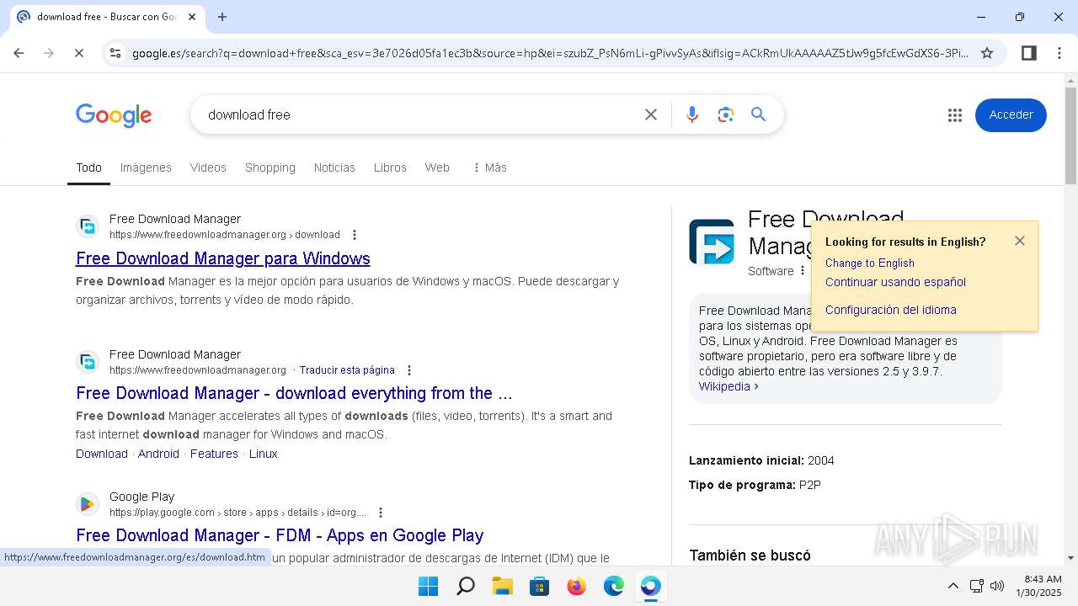This screenshot has height=606, width=1078.
Task: Click the Free Download Manager logo in knowledge panel
Action: pyautogui.click(x=712, y=242)
